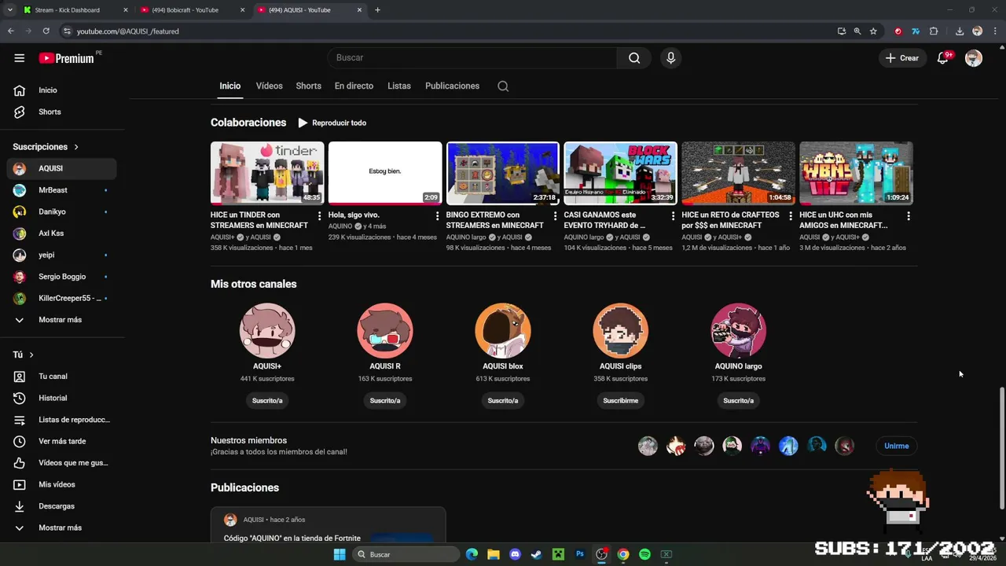Select the Inicio channel tab
This screenshot has width=1006, height=566.
(x=230, y=86)
